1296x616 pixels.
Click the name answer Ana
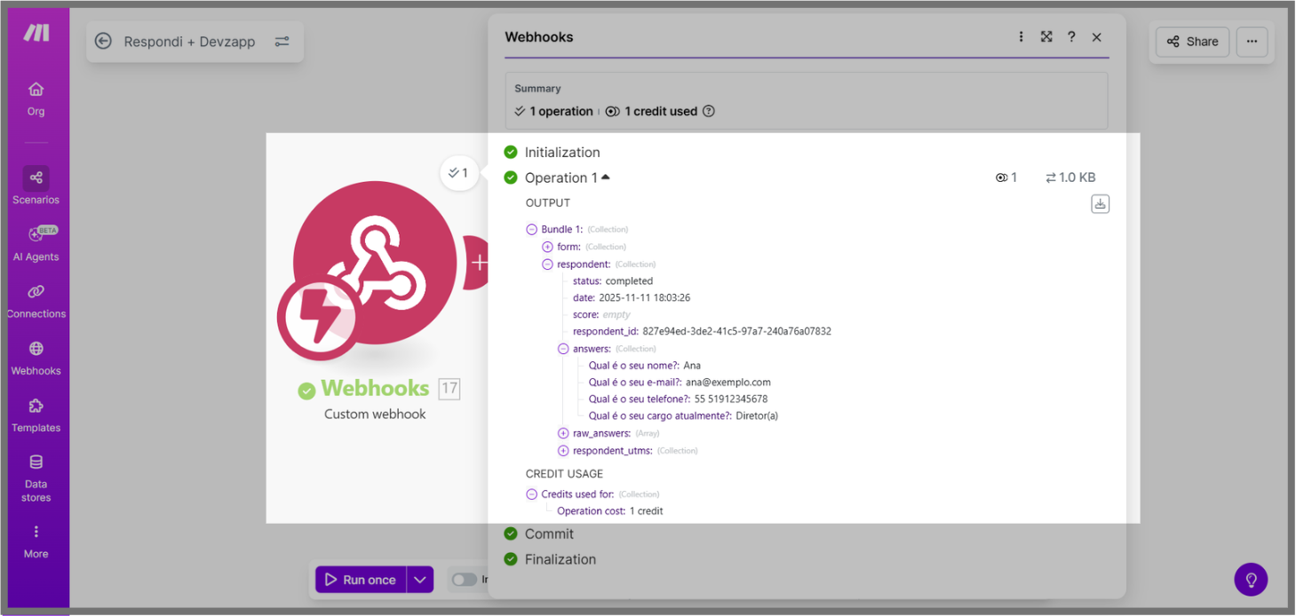click(x=692, y=366)
